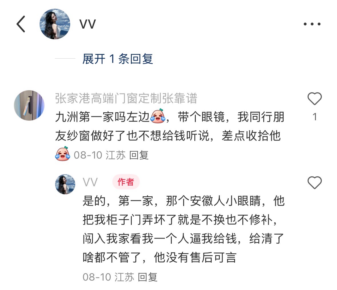Go back using the left arrow
This screenshot has width=337, height=290.
[21, 24]
